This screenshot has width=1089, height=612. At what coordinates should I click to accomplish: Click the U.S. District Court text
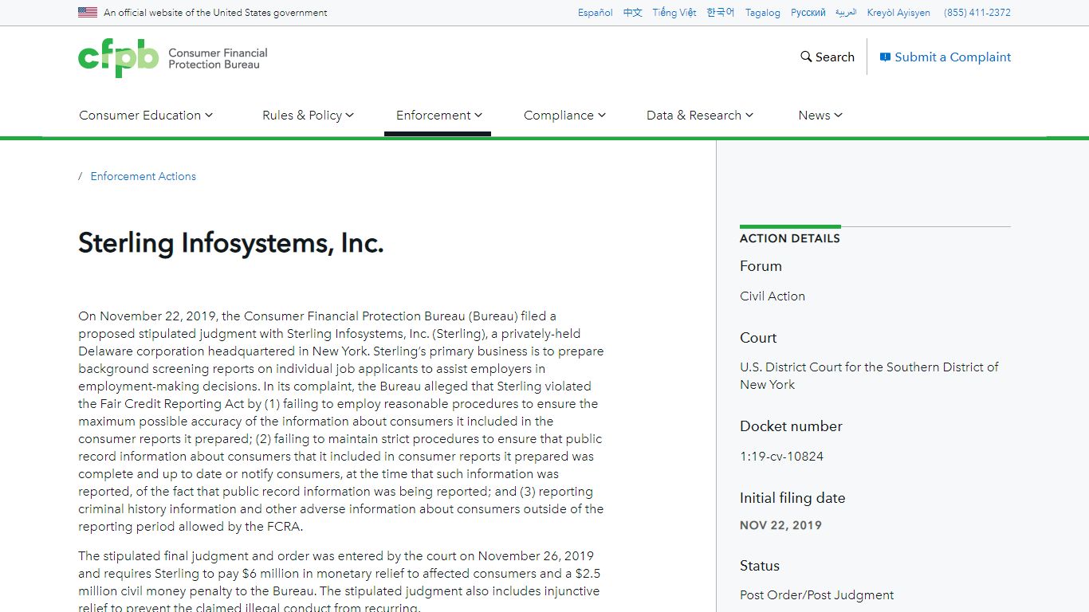click(x=869, y=375)
